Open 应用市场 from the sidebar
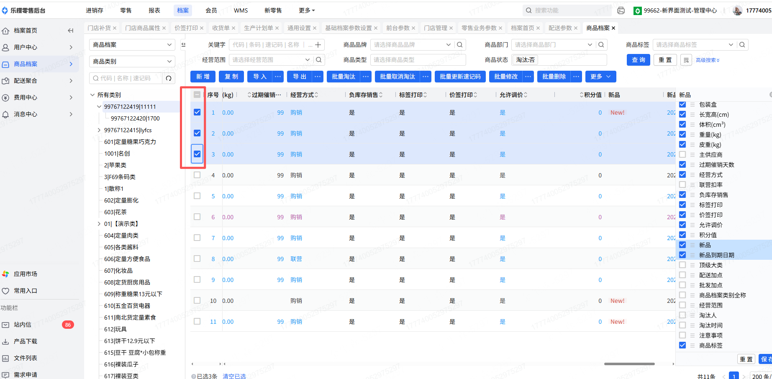Viewport: 772px width, 379px height. [x=25, y=274]
